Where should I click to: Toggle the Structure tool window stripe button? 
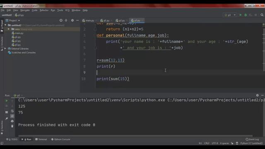(x=2, y=43)
